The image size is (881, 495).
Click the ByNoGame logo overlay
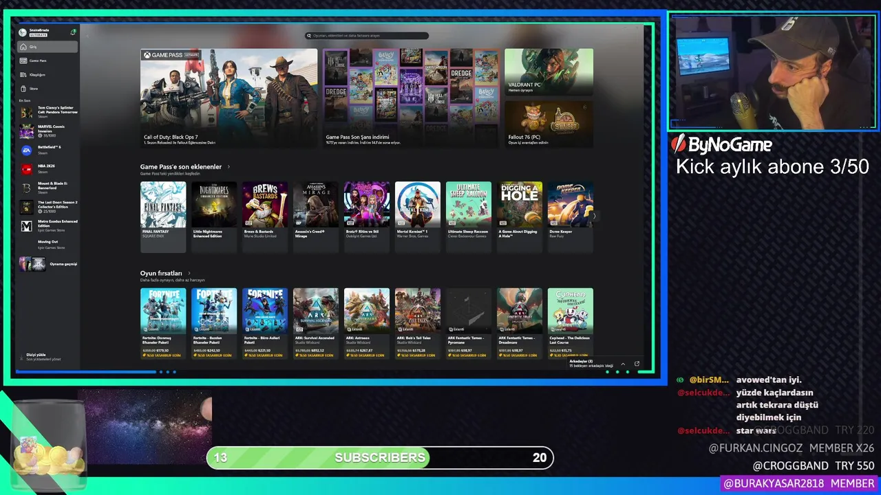coord(721,144)
